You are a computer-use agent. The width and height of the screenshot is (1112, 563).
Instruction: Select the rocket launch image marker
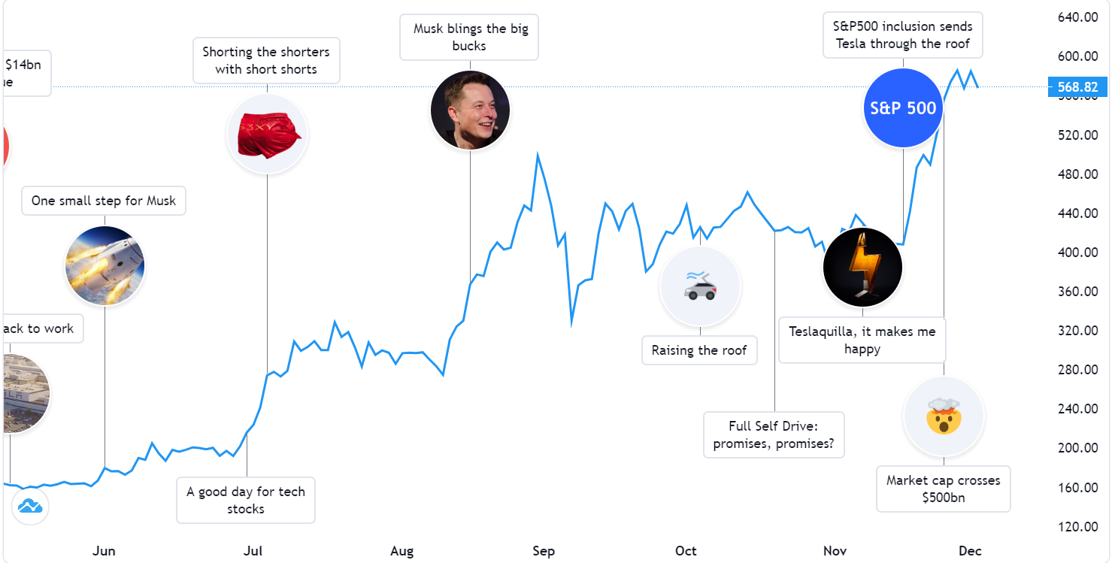pyautogui.click(x=105, y=266)
